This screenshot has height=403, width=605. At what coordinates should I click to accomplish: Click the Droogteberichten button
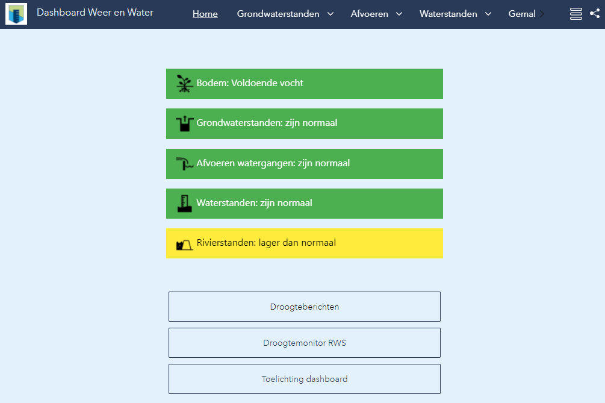pyautogui.click(x=304, y=306)
